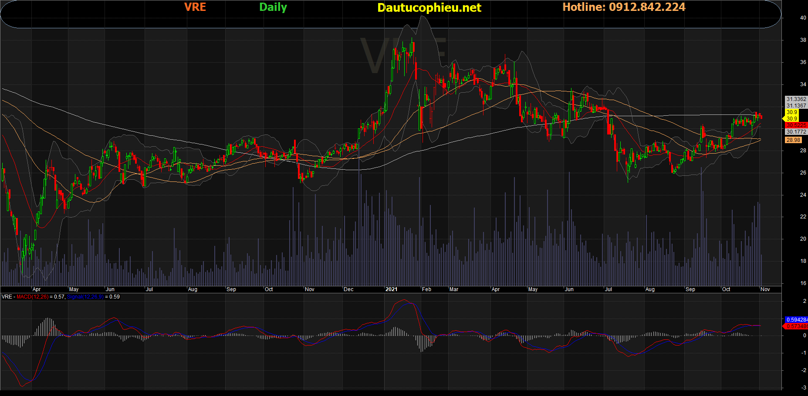Select the orange 28.98 price tag
Screen dimensions: 808x396
793,140
